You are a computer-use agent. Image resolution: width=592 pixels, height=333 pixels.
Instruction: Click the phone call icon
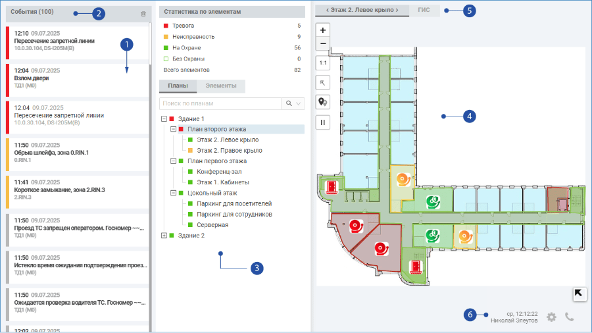tap(570, 317)
